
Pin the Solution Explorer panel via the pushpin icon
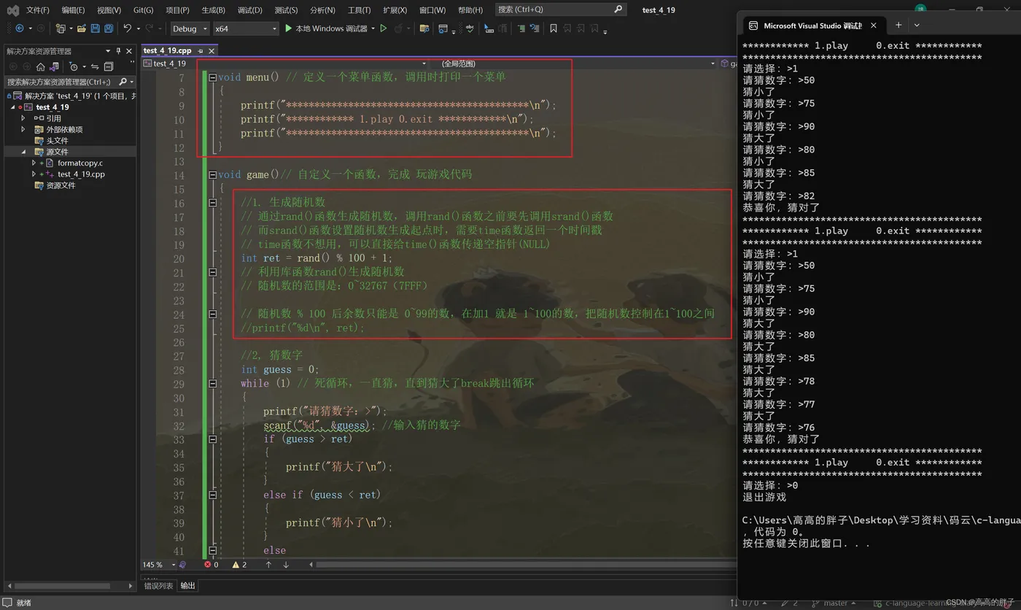(x=119, y=51)
